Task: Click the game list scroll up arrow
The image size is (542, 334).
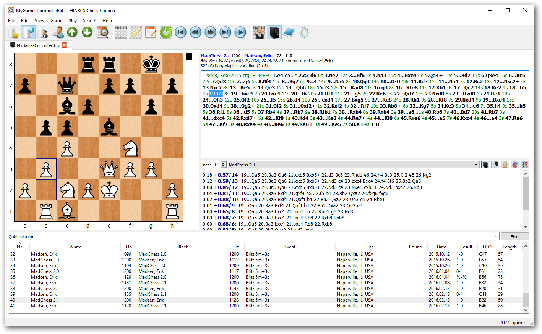Action: (x=526, y=246)
